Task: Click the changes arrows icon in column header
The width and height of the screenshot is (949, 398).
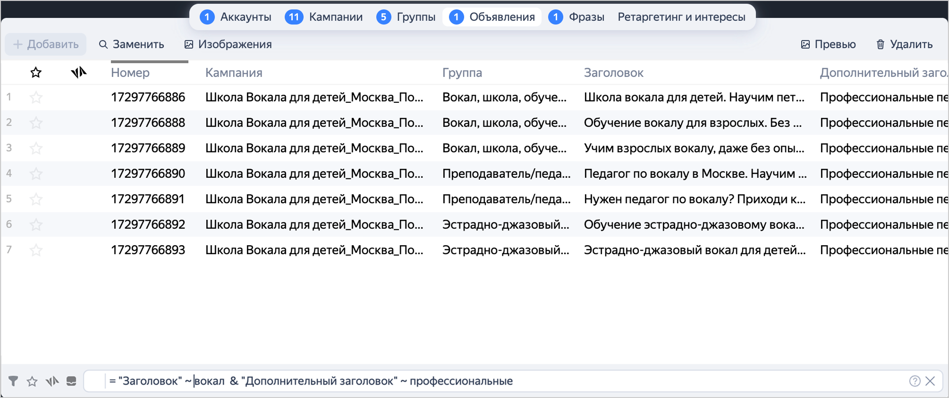Action: click(x=79, y=73)
